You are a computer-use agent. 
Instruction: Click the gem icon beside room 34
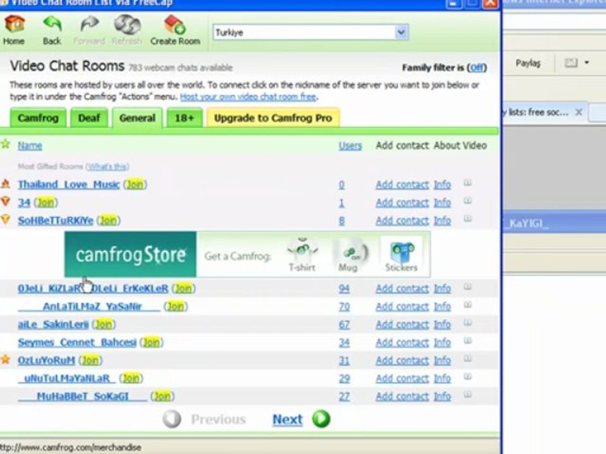coord(6,201)
